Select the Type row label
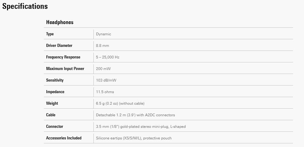The width and height of the screenshot is (304, 147). pos(50,34)
